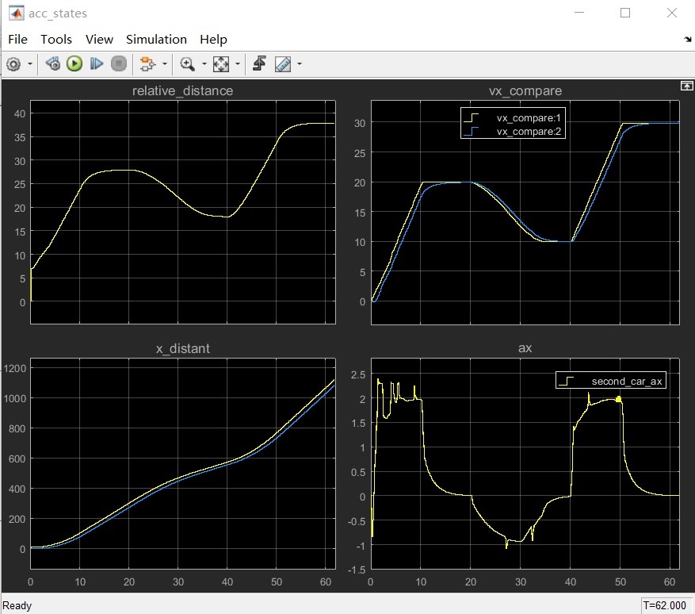Click the acc_states window title

point(58,13)
